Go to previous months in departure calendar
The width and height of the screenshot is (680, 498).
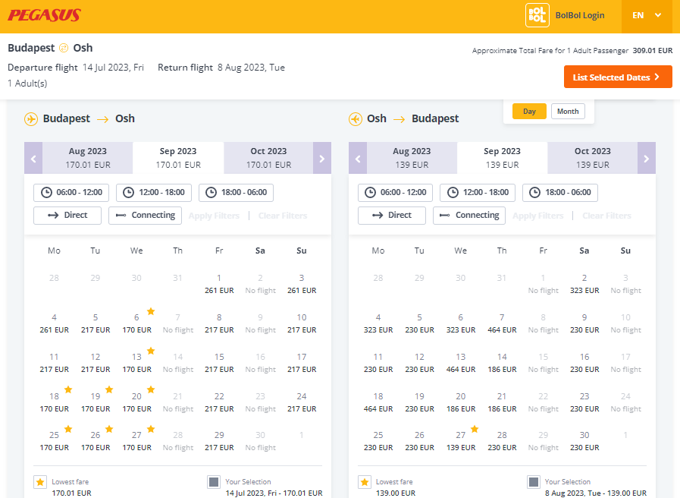(33, 158)
